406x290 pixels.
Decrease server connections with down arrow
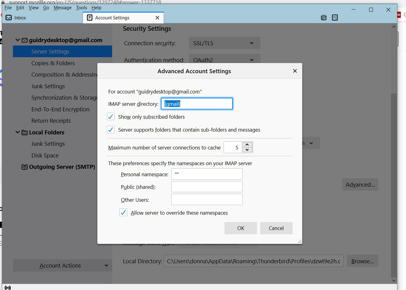click(247, 150)
